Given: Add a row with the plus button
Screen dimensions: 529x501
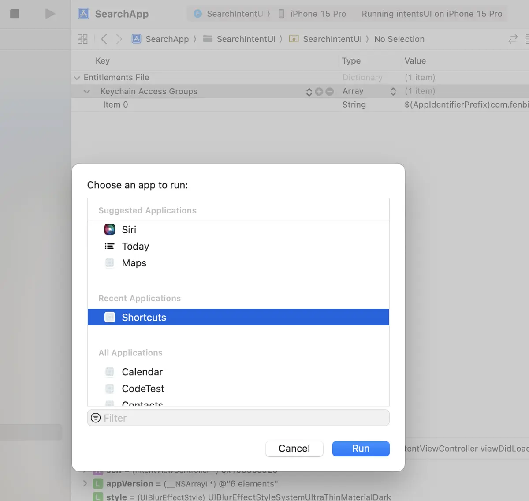Looking at the screenshot, I should coord(319,92).
